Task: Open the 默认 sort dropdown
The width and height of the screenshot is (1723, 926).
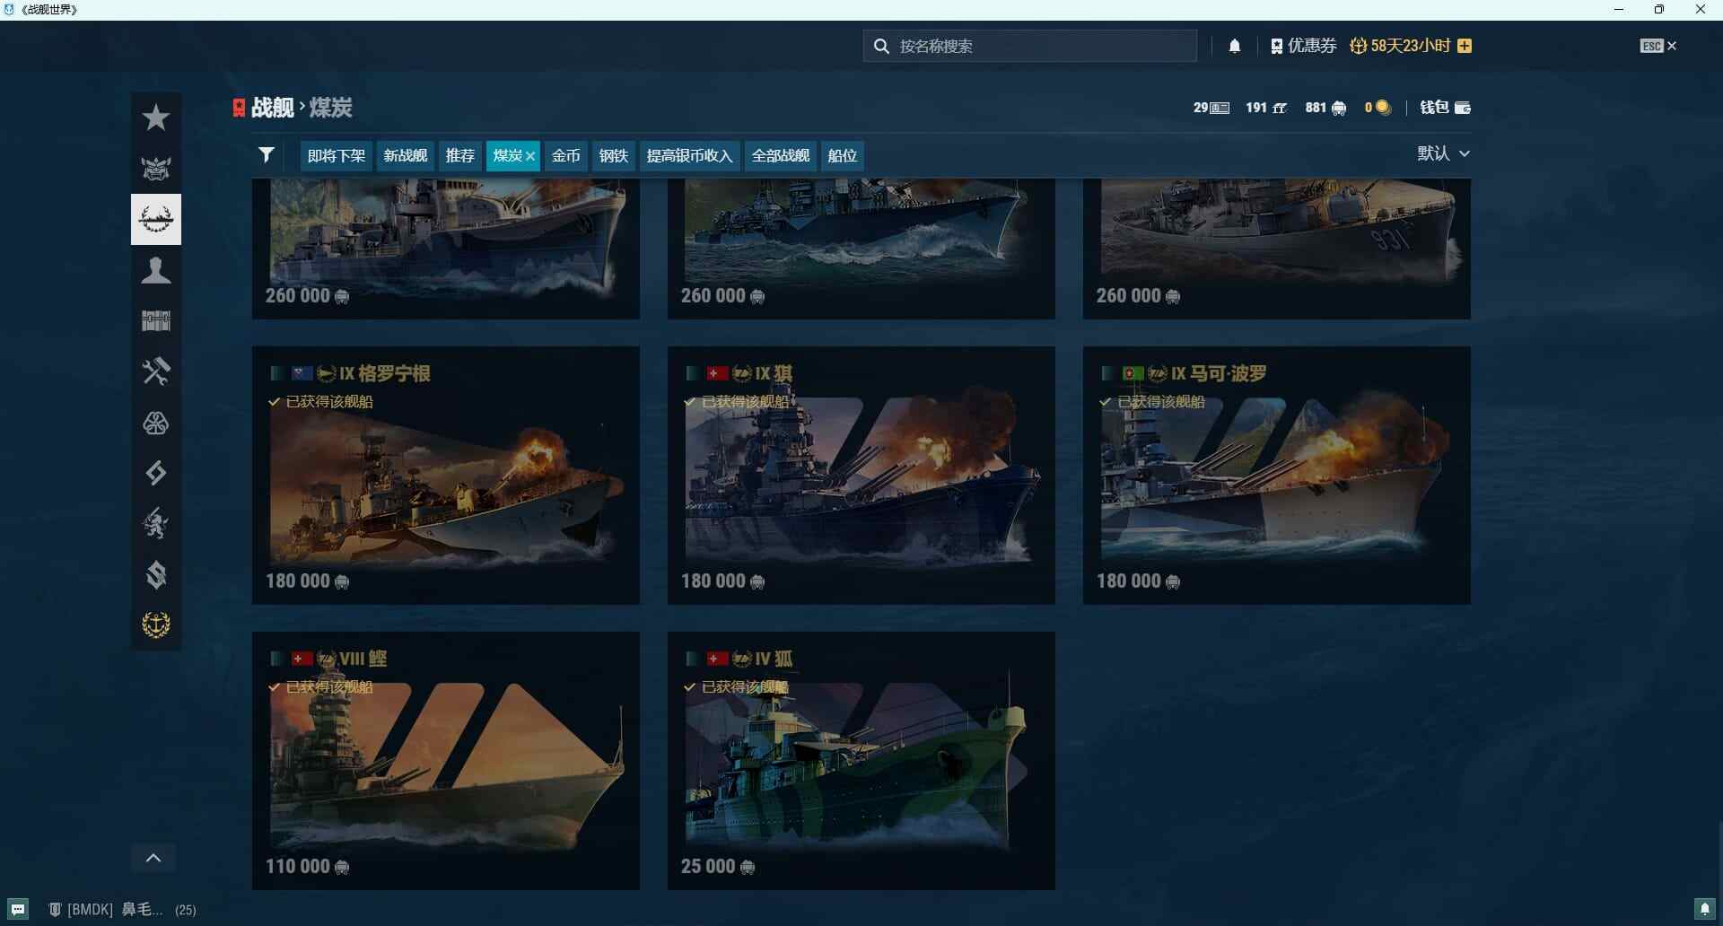Action: (1443, 153)
